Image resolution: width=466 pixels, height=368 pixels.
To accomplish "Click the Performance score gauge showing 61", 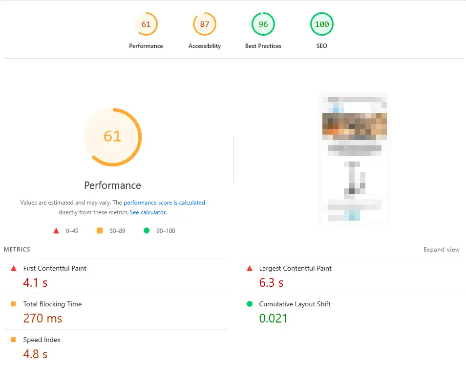I will 146,23.
